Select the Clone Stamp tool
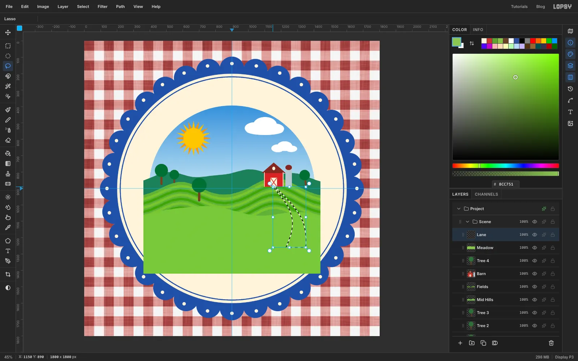This screenshot has height=361, width=578. click(x=8, y=174)
